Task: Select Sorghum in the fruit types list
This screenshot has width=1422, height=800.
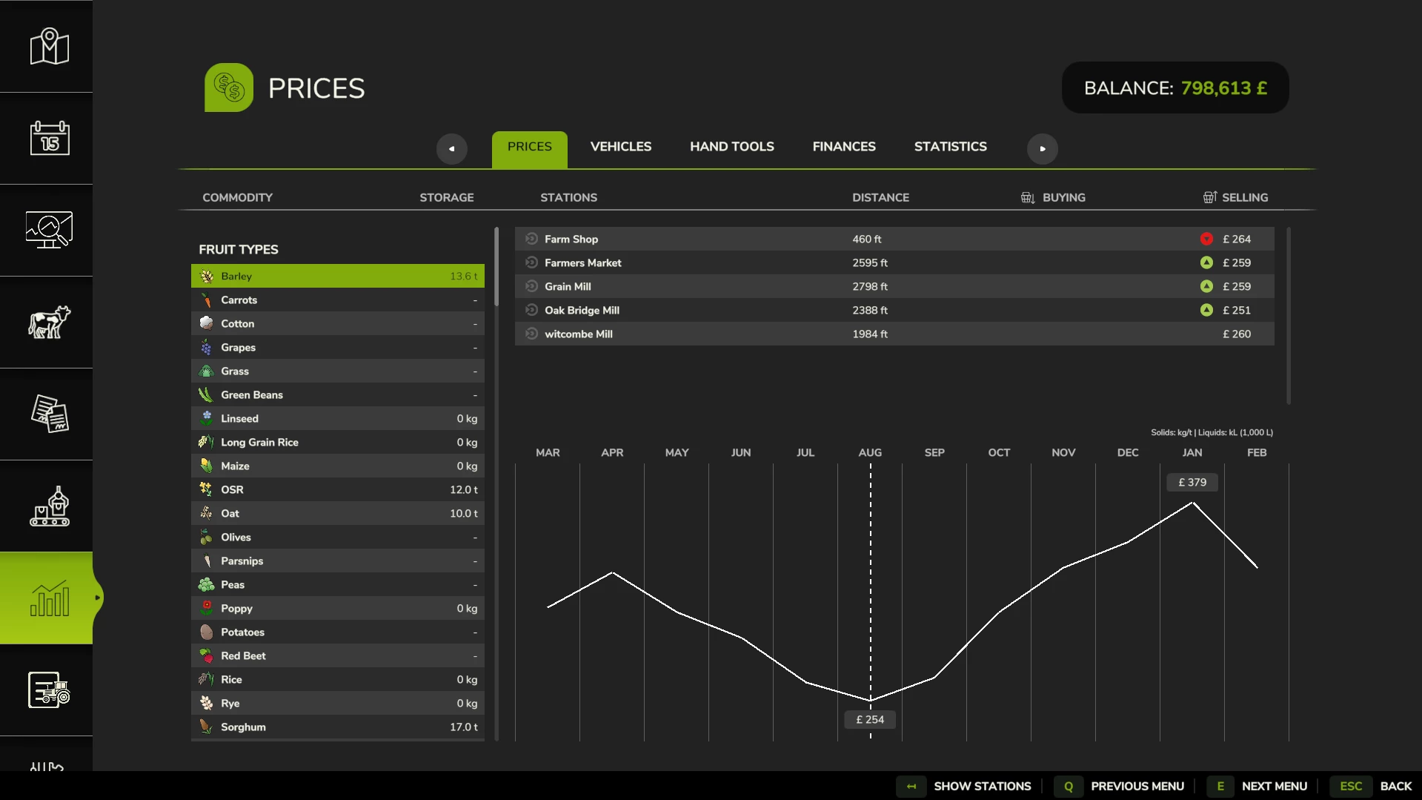Action: pos(338,727)
